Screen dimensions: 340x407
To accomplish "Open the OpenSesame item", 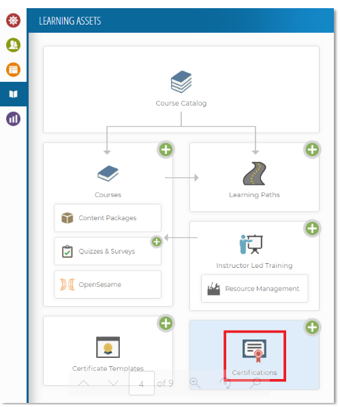I will pos(108,284).
